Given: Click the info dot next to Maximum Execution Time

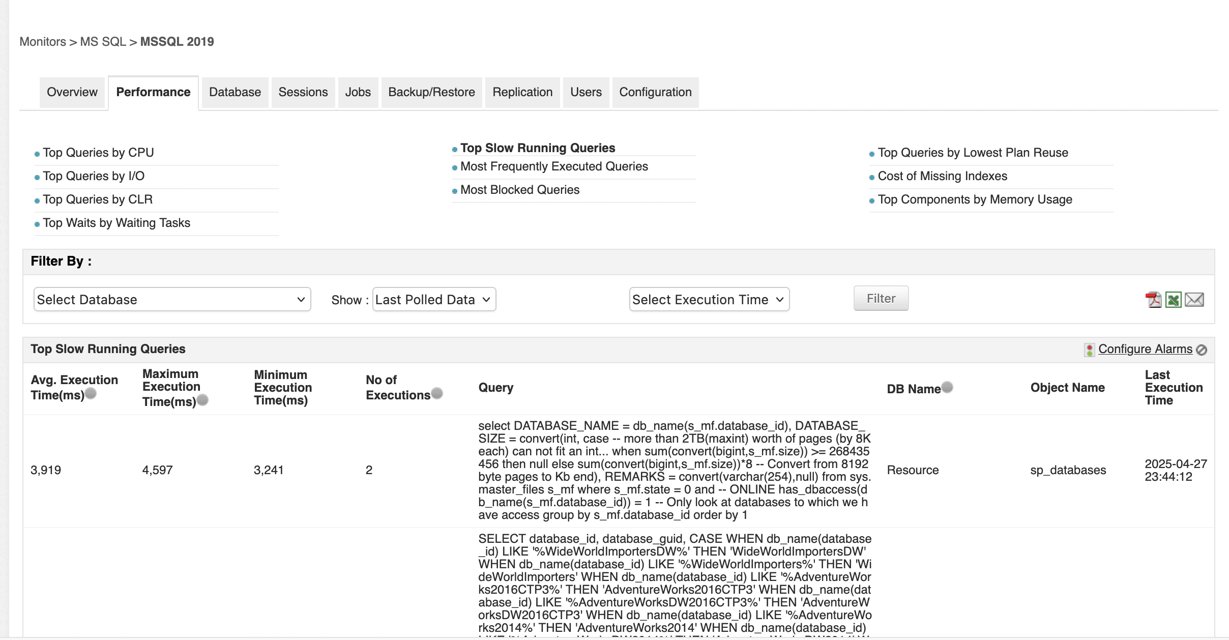Looking at the screenshot, I should click(203, 400).
